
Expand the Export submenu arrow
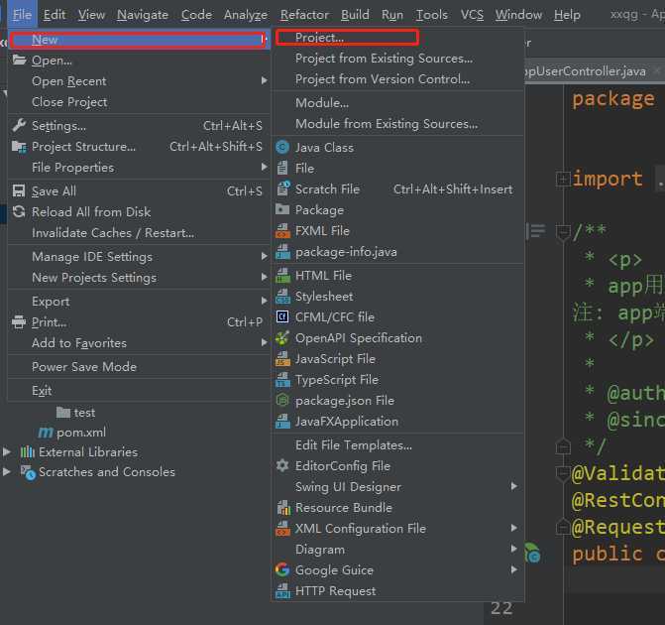[265, 301]
